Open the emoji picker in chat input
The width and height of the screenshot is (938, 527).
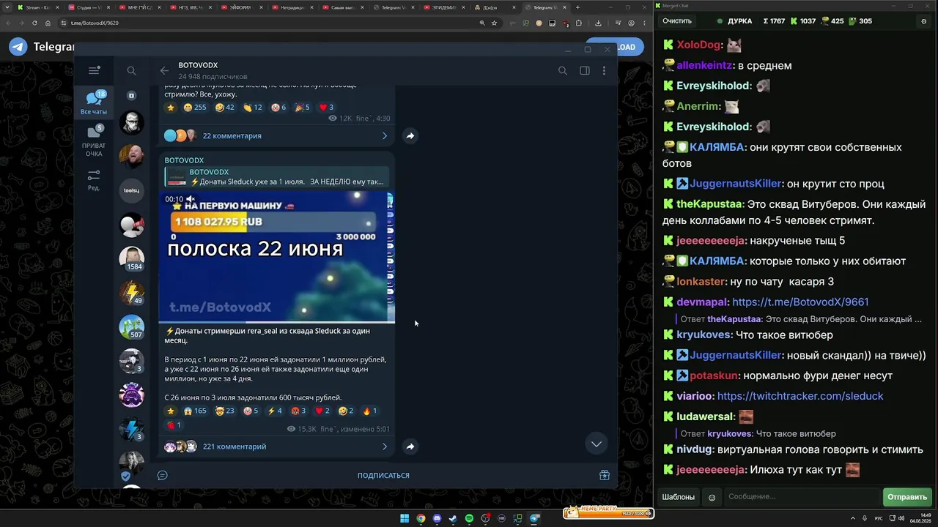point(712,498)
